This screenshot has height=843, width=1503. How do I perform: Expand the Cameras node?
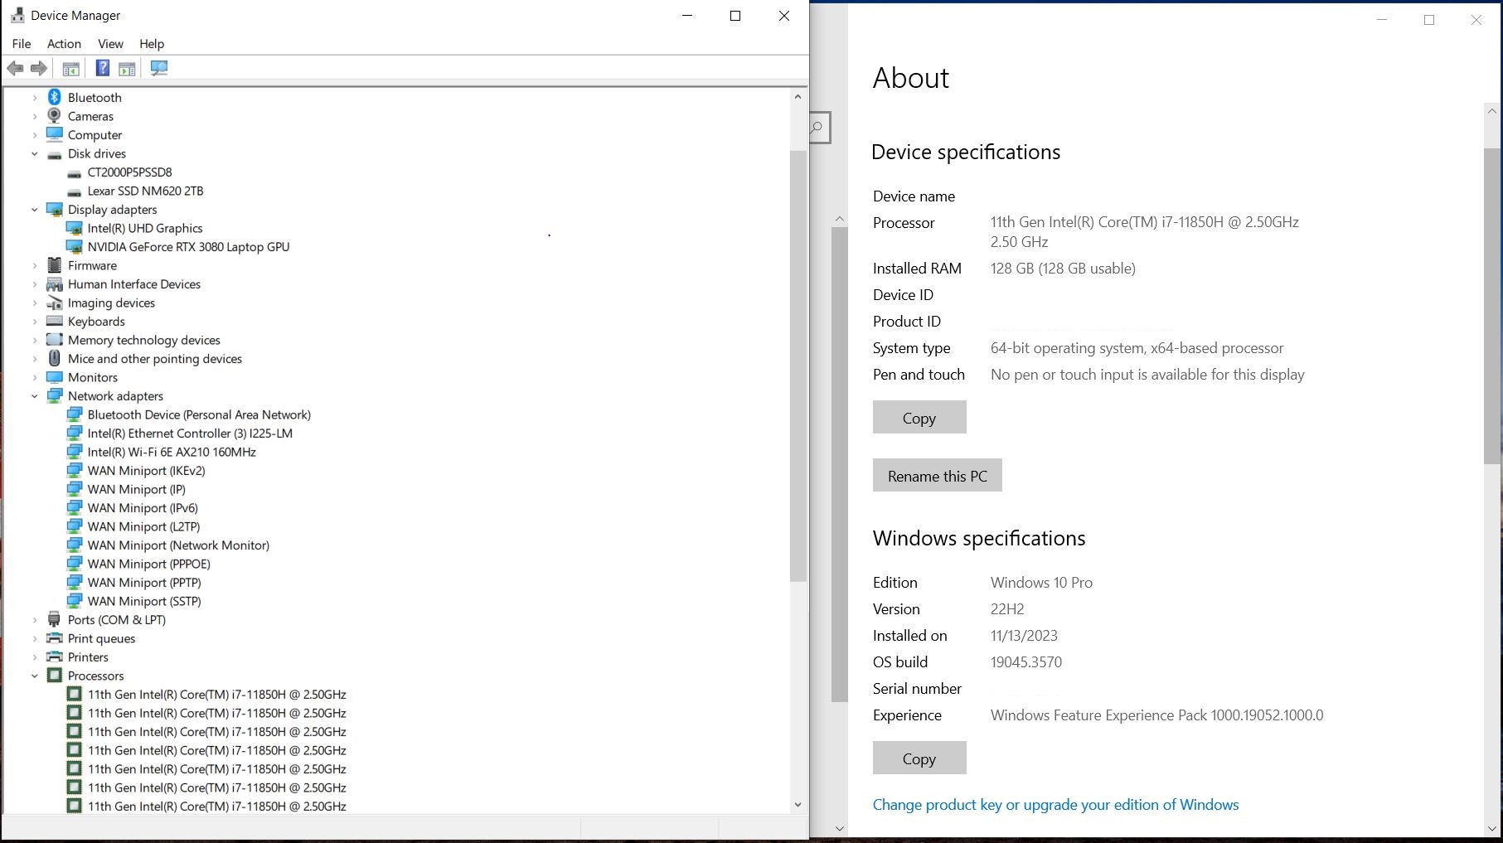click(35, 116)
